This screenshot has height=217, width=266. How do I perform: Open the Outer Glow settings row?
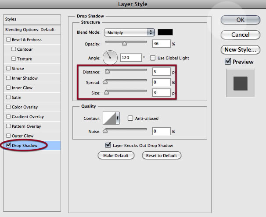32,136
